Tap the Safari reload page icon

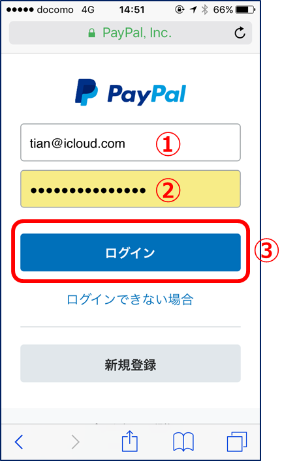click(x=240, y=33)
